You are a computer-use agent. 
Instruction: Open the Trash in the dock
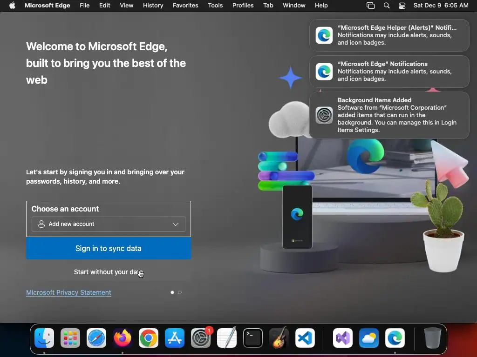tap(432, 338)
